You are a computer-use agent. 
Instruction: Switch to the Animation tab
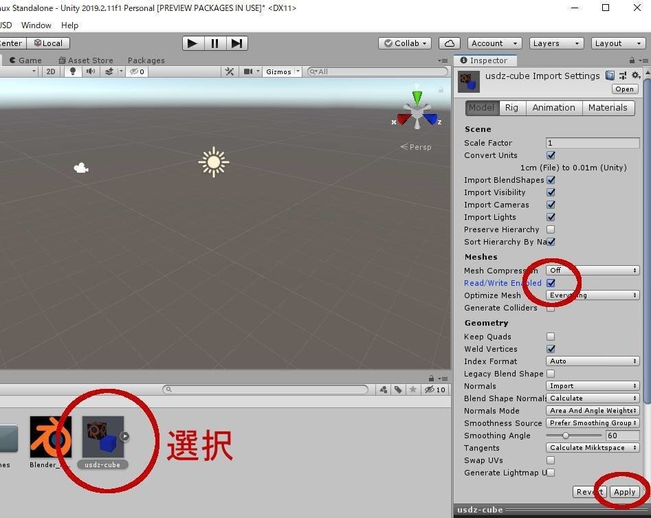pyautogui.click(x=554, y=107)
